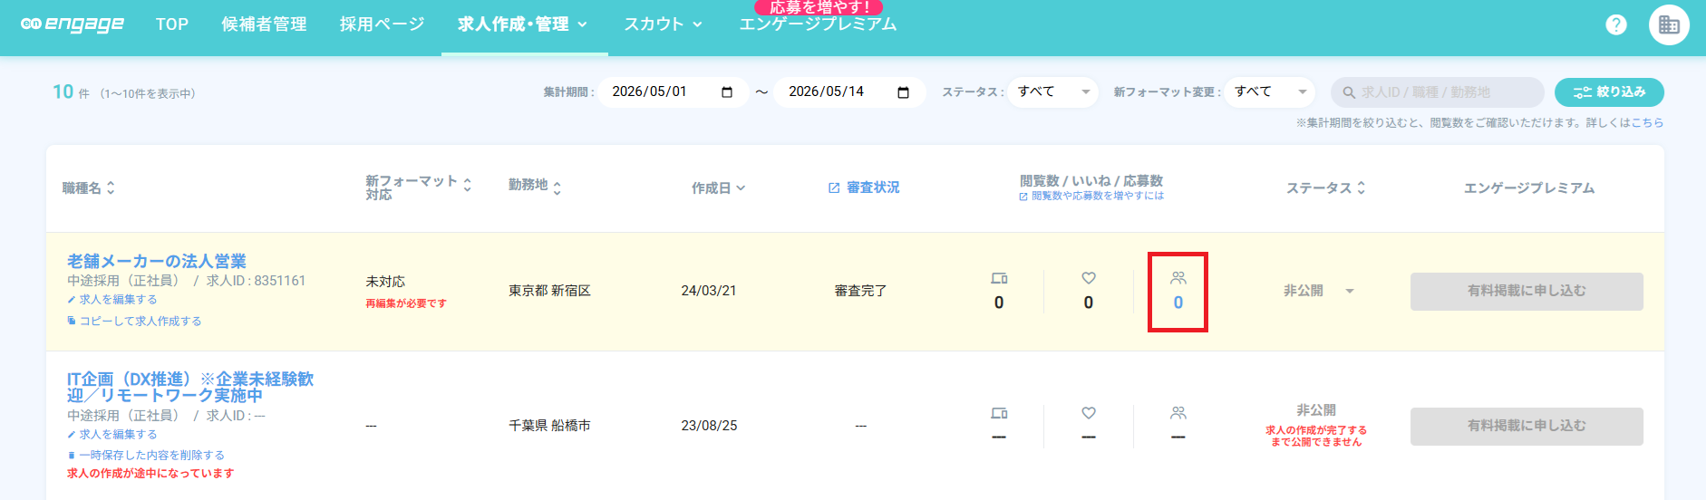The height and width of the screenshot is (500, 1706).
Task: Open ステータス filter dropdown
Action: click(1052, 92)
